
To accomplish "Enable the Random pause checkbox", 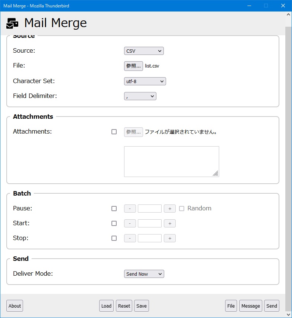I will pos(182,209).
